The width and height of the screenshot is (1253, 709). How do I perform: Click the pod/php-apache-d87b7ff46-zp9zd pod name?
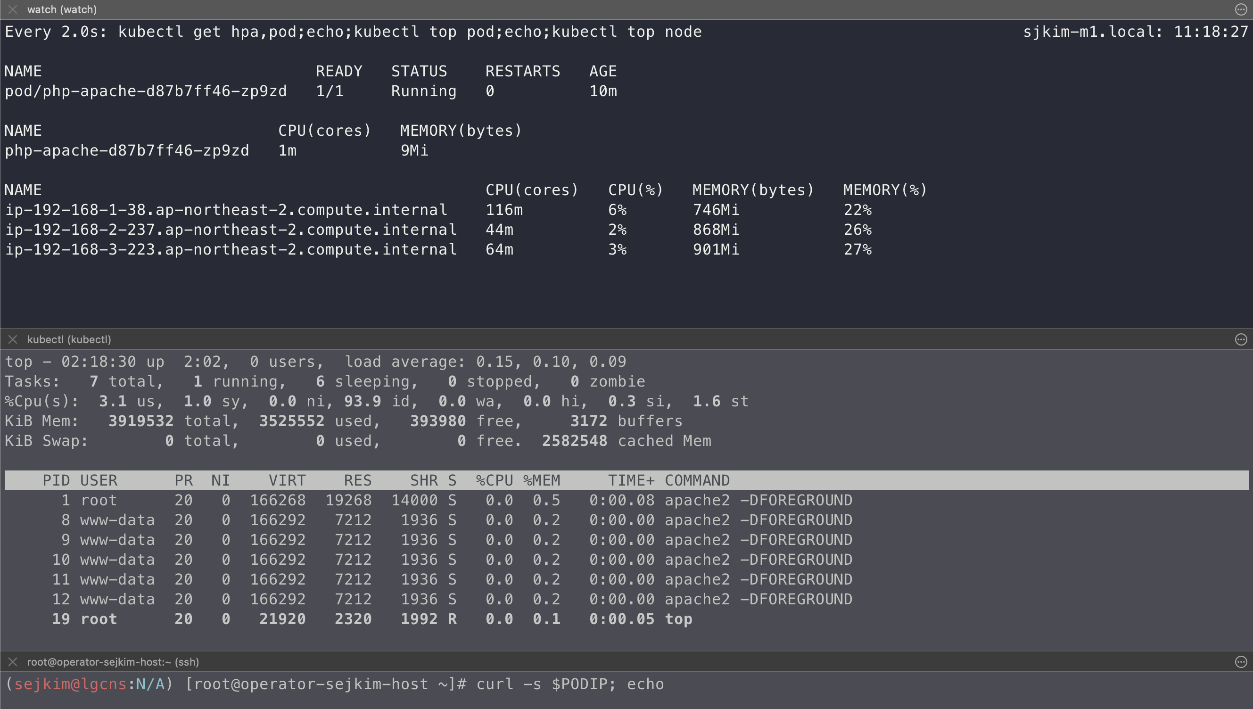point(146,91)
